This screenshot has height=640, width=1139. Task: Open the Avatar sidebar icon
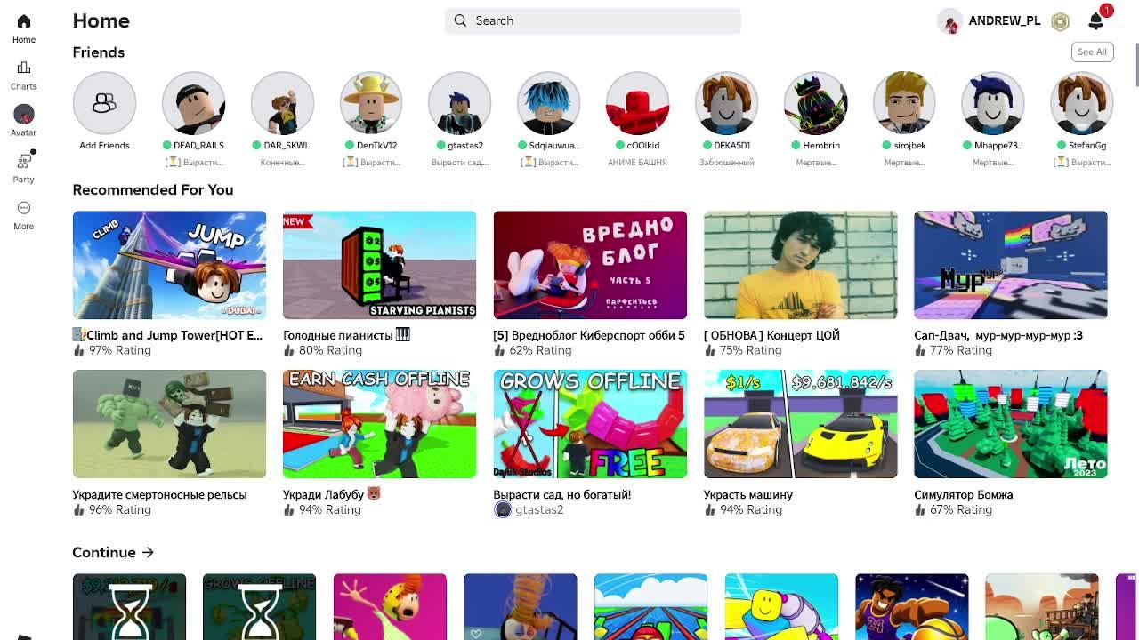(24, 114)
